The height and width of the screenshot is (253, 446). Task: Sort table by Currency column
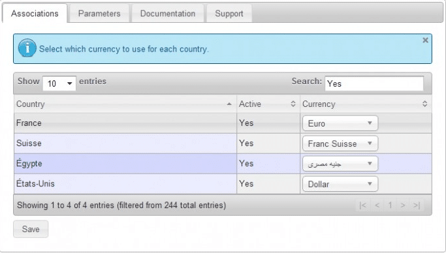(x=366, y=104)
